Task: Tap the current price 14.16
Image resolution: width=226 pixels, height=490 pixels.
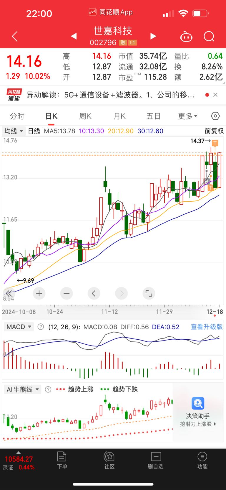Action: tap(24, 61)
